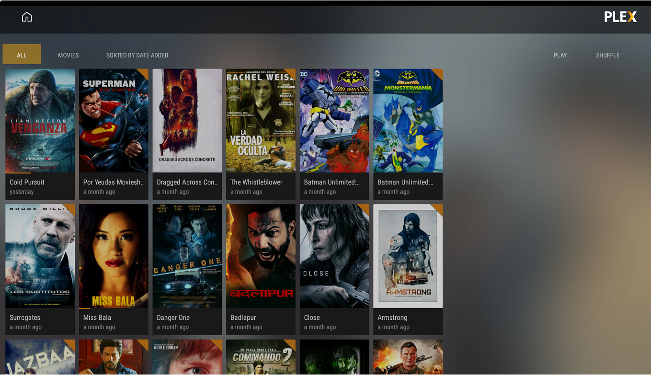The image size is (651, 375).
Task: Click the 'Close' movie title text
Action: tap(312, 318)
